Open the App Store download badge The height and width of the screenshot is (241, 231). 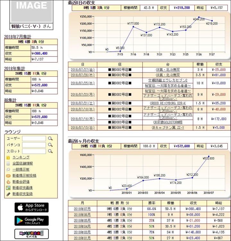(31, 208)
